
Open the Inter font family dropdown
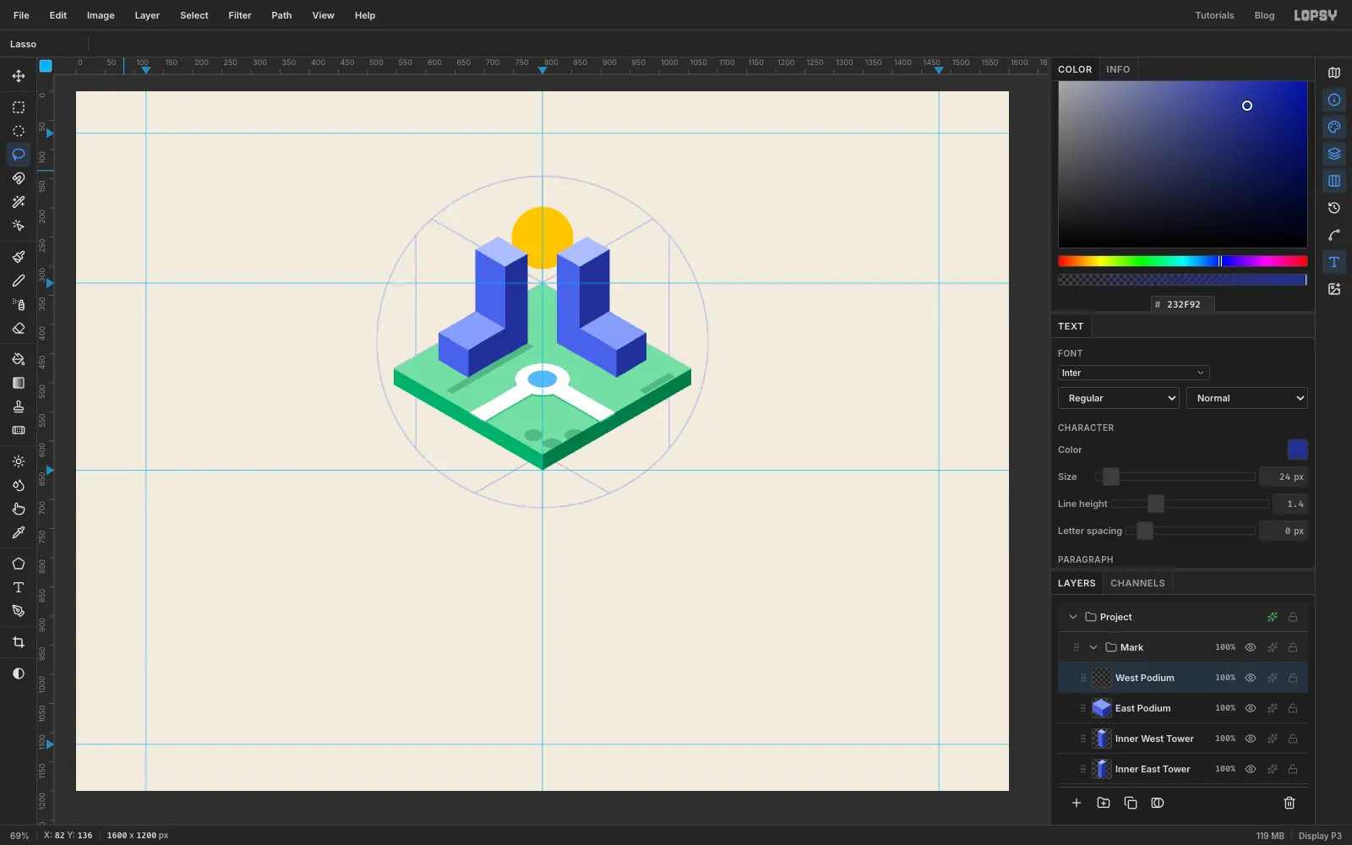[1133, 373]
